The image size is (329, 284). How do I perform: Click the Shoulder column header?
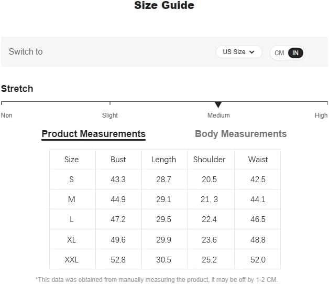pyautogui.click(x=209, y=160)
